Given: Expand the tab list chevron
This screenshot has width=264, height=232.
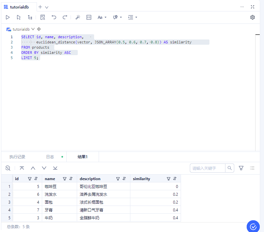Looking at the screenshot, I should (47, 7).
